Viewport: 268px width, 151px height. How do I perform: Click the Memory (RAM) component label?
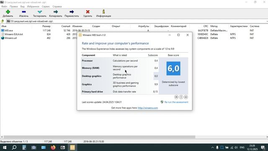[x=90, y=68]
